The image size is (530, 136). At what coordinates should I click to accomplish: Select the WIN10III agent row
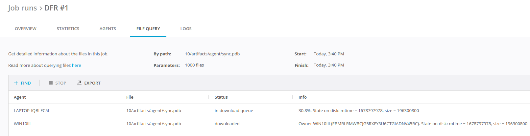tap(22, 124)
